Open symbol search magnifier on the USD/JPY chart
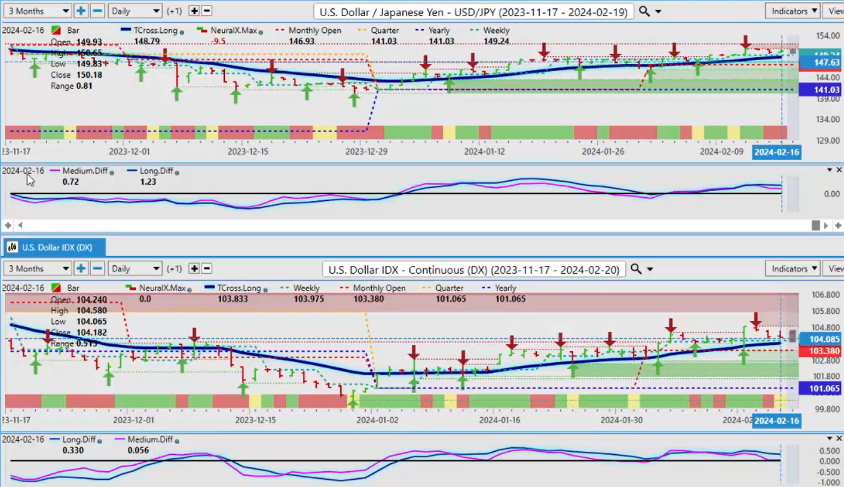Image resolution: width=844 pixels, height=487 pixels. (644, 11)
